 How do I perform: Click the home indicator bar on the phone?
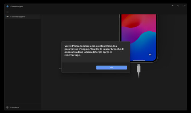139,60
